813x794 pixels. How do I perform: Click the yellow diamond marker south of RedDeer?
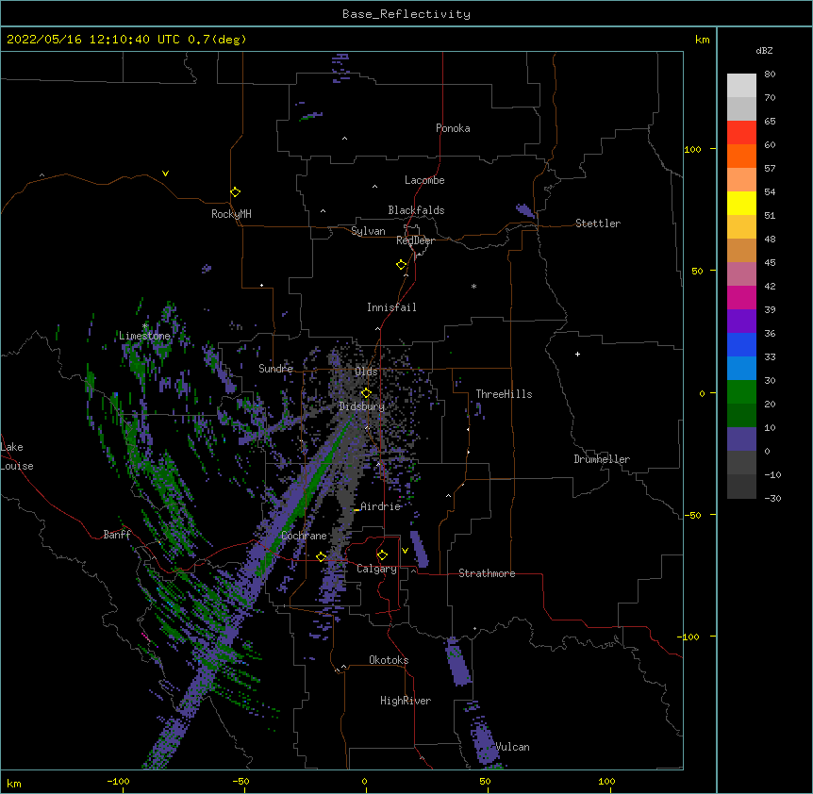(402, 265)
